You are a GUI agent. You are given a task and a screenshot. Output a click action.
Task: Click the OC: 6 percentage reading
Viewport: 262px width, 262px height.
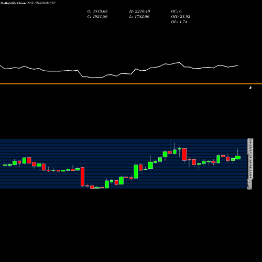[176, 12]
